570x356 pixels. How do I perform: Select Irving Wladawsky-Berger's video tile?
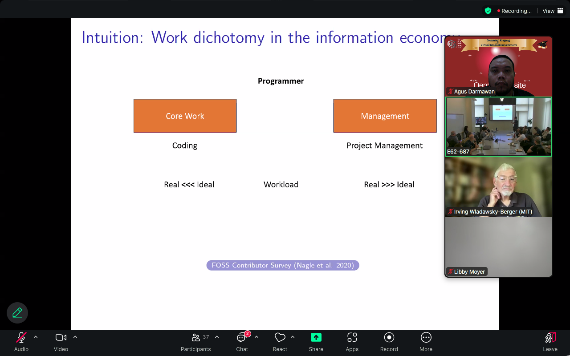(x=498, y=186)
